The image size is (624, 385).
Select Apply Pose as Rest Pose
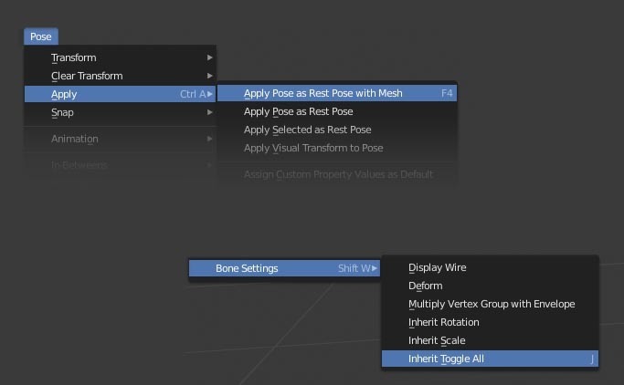click(x=298, y=111)
